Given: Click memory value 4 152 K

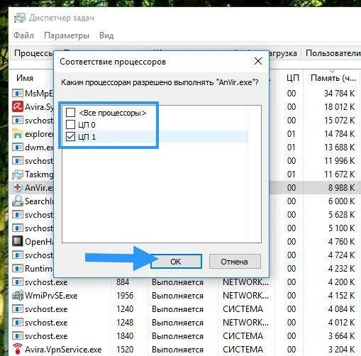Looking at the screenshot, I should (341, 296).
